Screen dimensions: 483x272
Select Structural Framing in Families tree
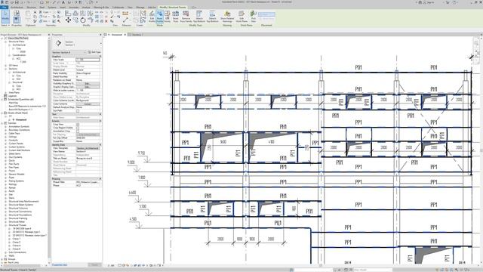coord(18,218)
